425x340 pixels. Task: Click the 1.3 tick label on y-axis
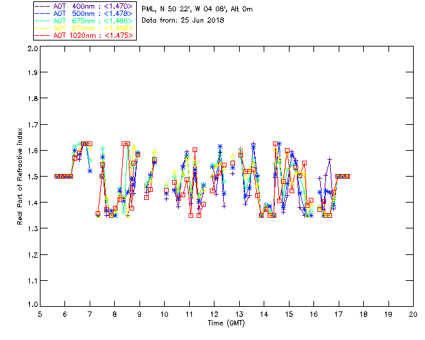coord(31,228)
